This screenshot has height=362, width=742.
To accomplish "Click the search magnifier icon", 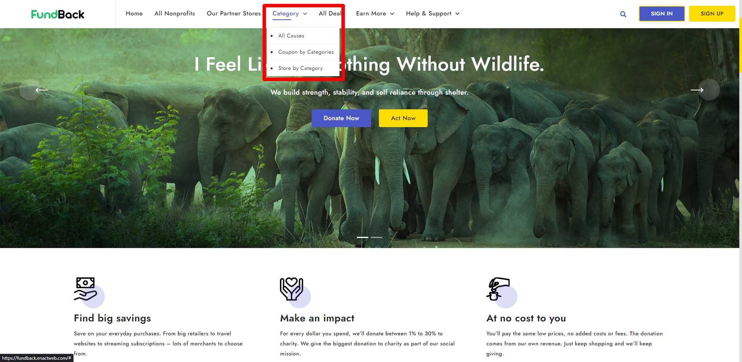I will [623, 14].
